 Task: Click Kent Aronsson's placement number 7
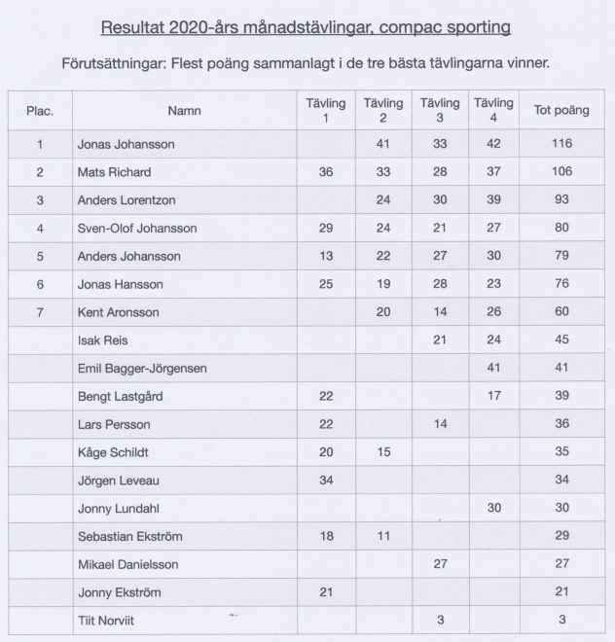[x=40, y=312]
